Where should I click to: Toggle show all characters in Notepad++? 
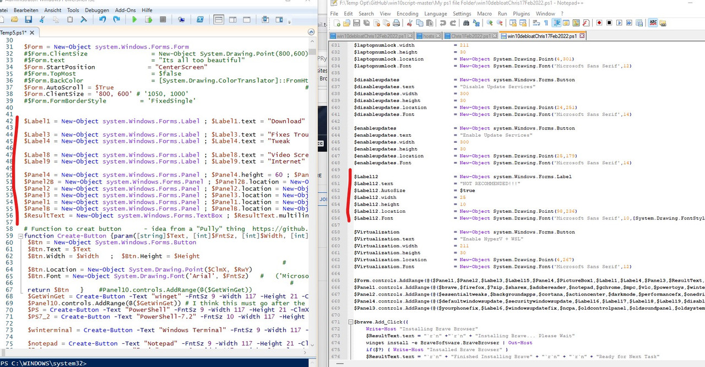coord(546,23)
